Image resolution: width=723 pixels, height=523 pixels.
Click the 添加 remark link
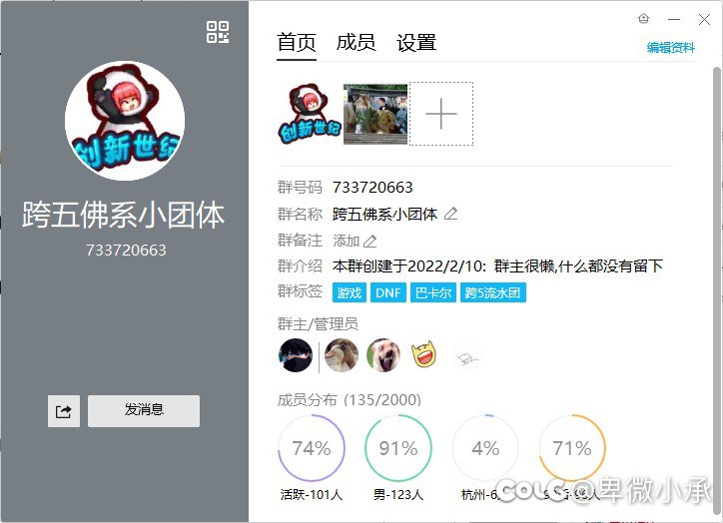click(x=347, y=241)
